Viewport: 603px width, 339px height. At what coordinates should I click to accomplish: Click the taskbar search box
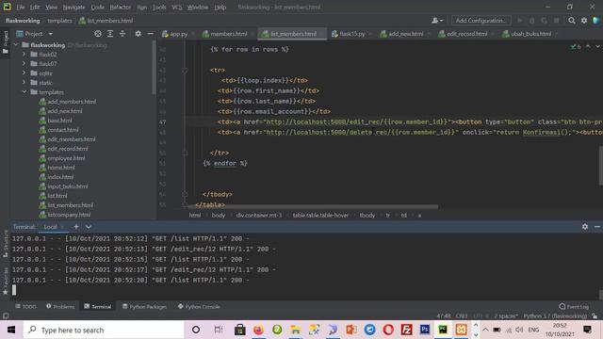(104, 330)
